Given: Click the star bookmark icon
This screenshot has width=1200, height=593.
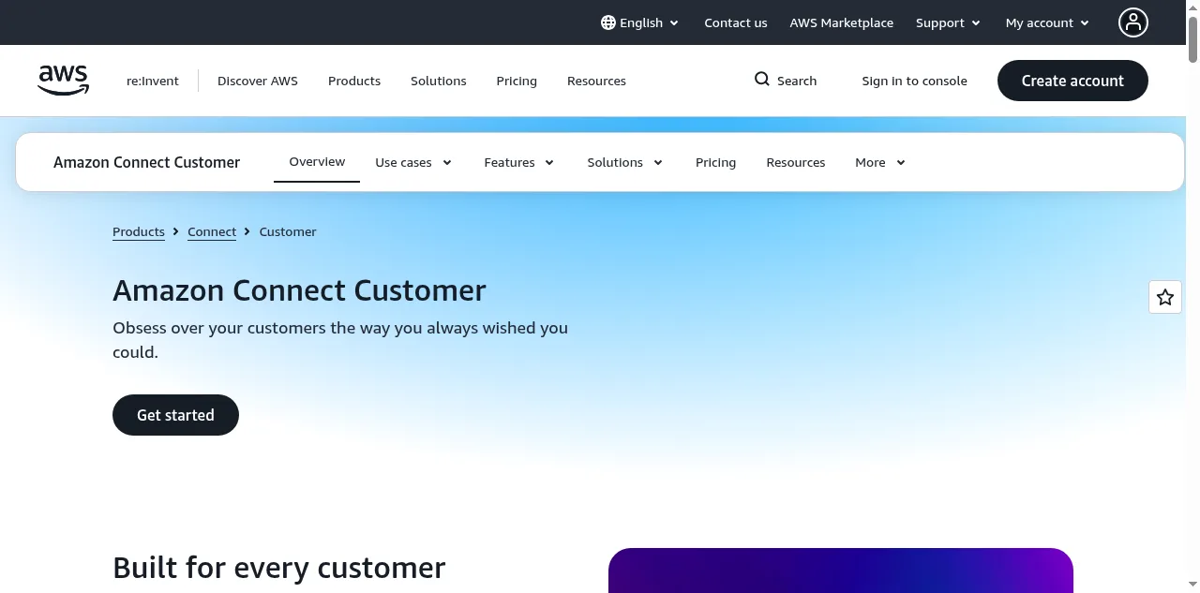Looking at the screenshot, I should click(x=1165, y=297).
